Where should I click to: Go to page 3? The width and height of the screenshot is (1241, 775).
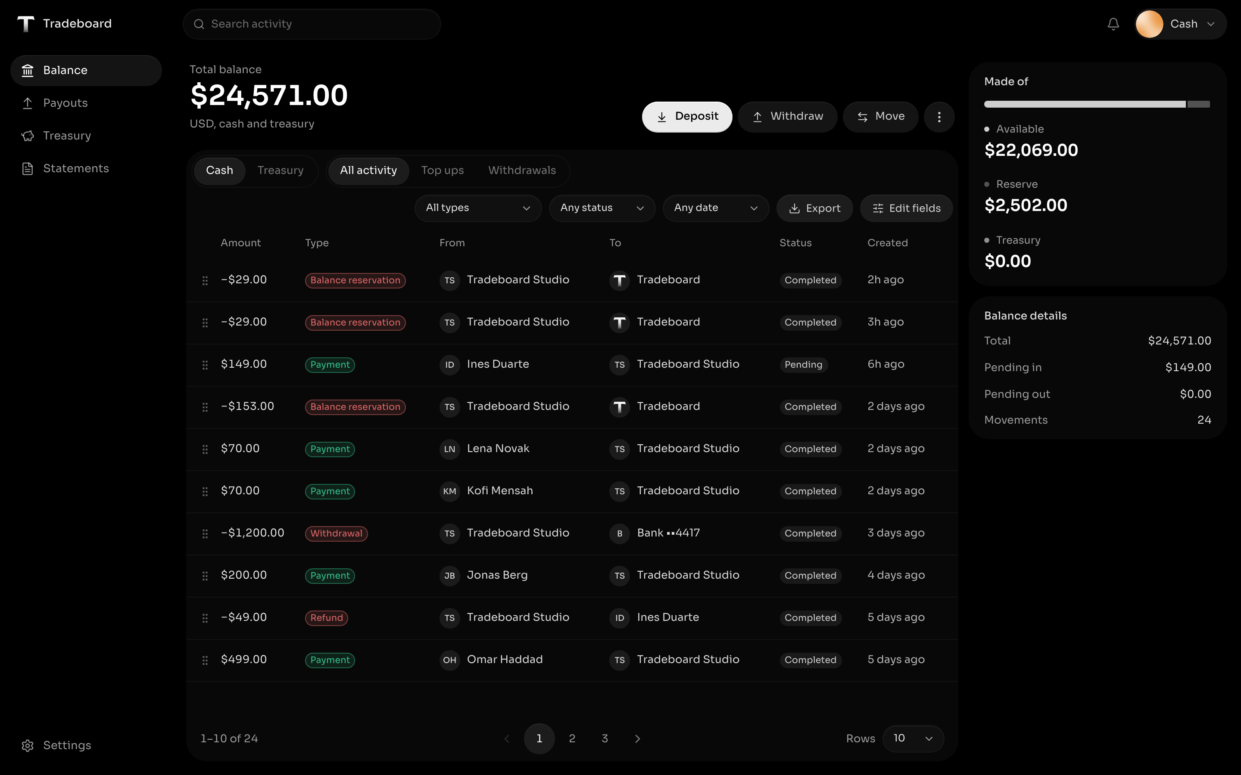click(x=605, y=738)
